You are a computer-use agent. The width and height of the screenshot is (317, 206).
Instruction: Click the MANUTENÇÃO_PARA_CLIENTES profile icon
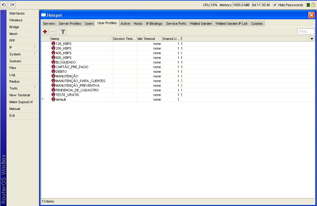[53, 81]
